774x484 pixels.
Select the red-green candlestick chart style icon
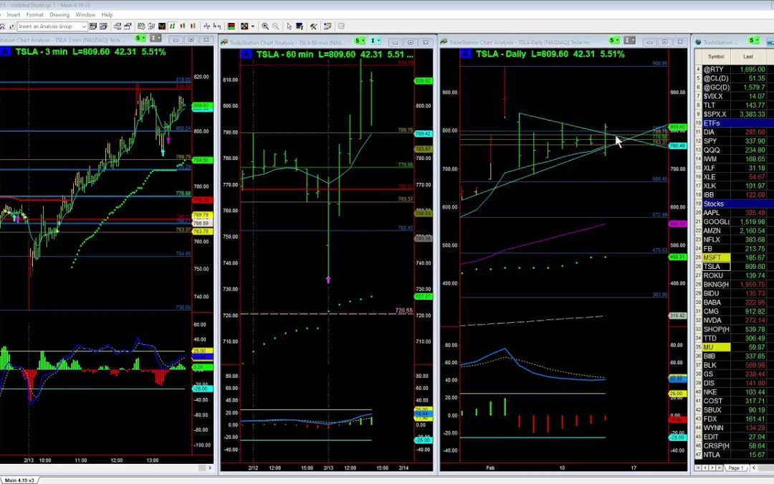tap(183, 27)
